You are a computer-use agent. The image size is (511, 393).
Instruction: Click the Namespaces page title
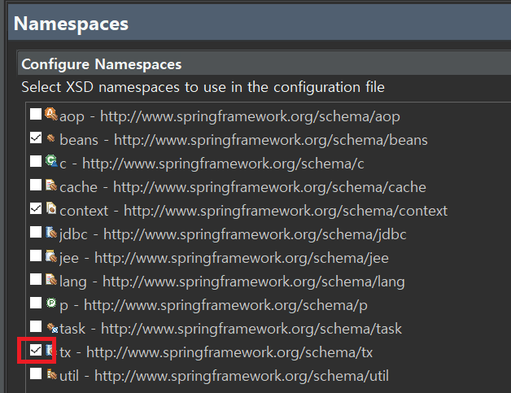pos(71,24)
